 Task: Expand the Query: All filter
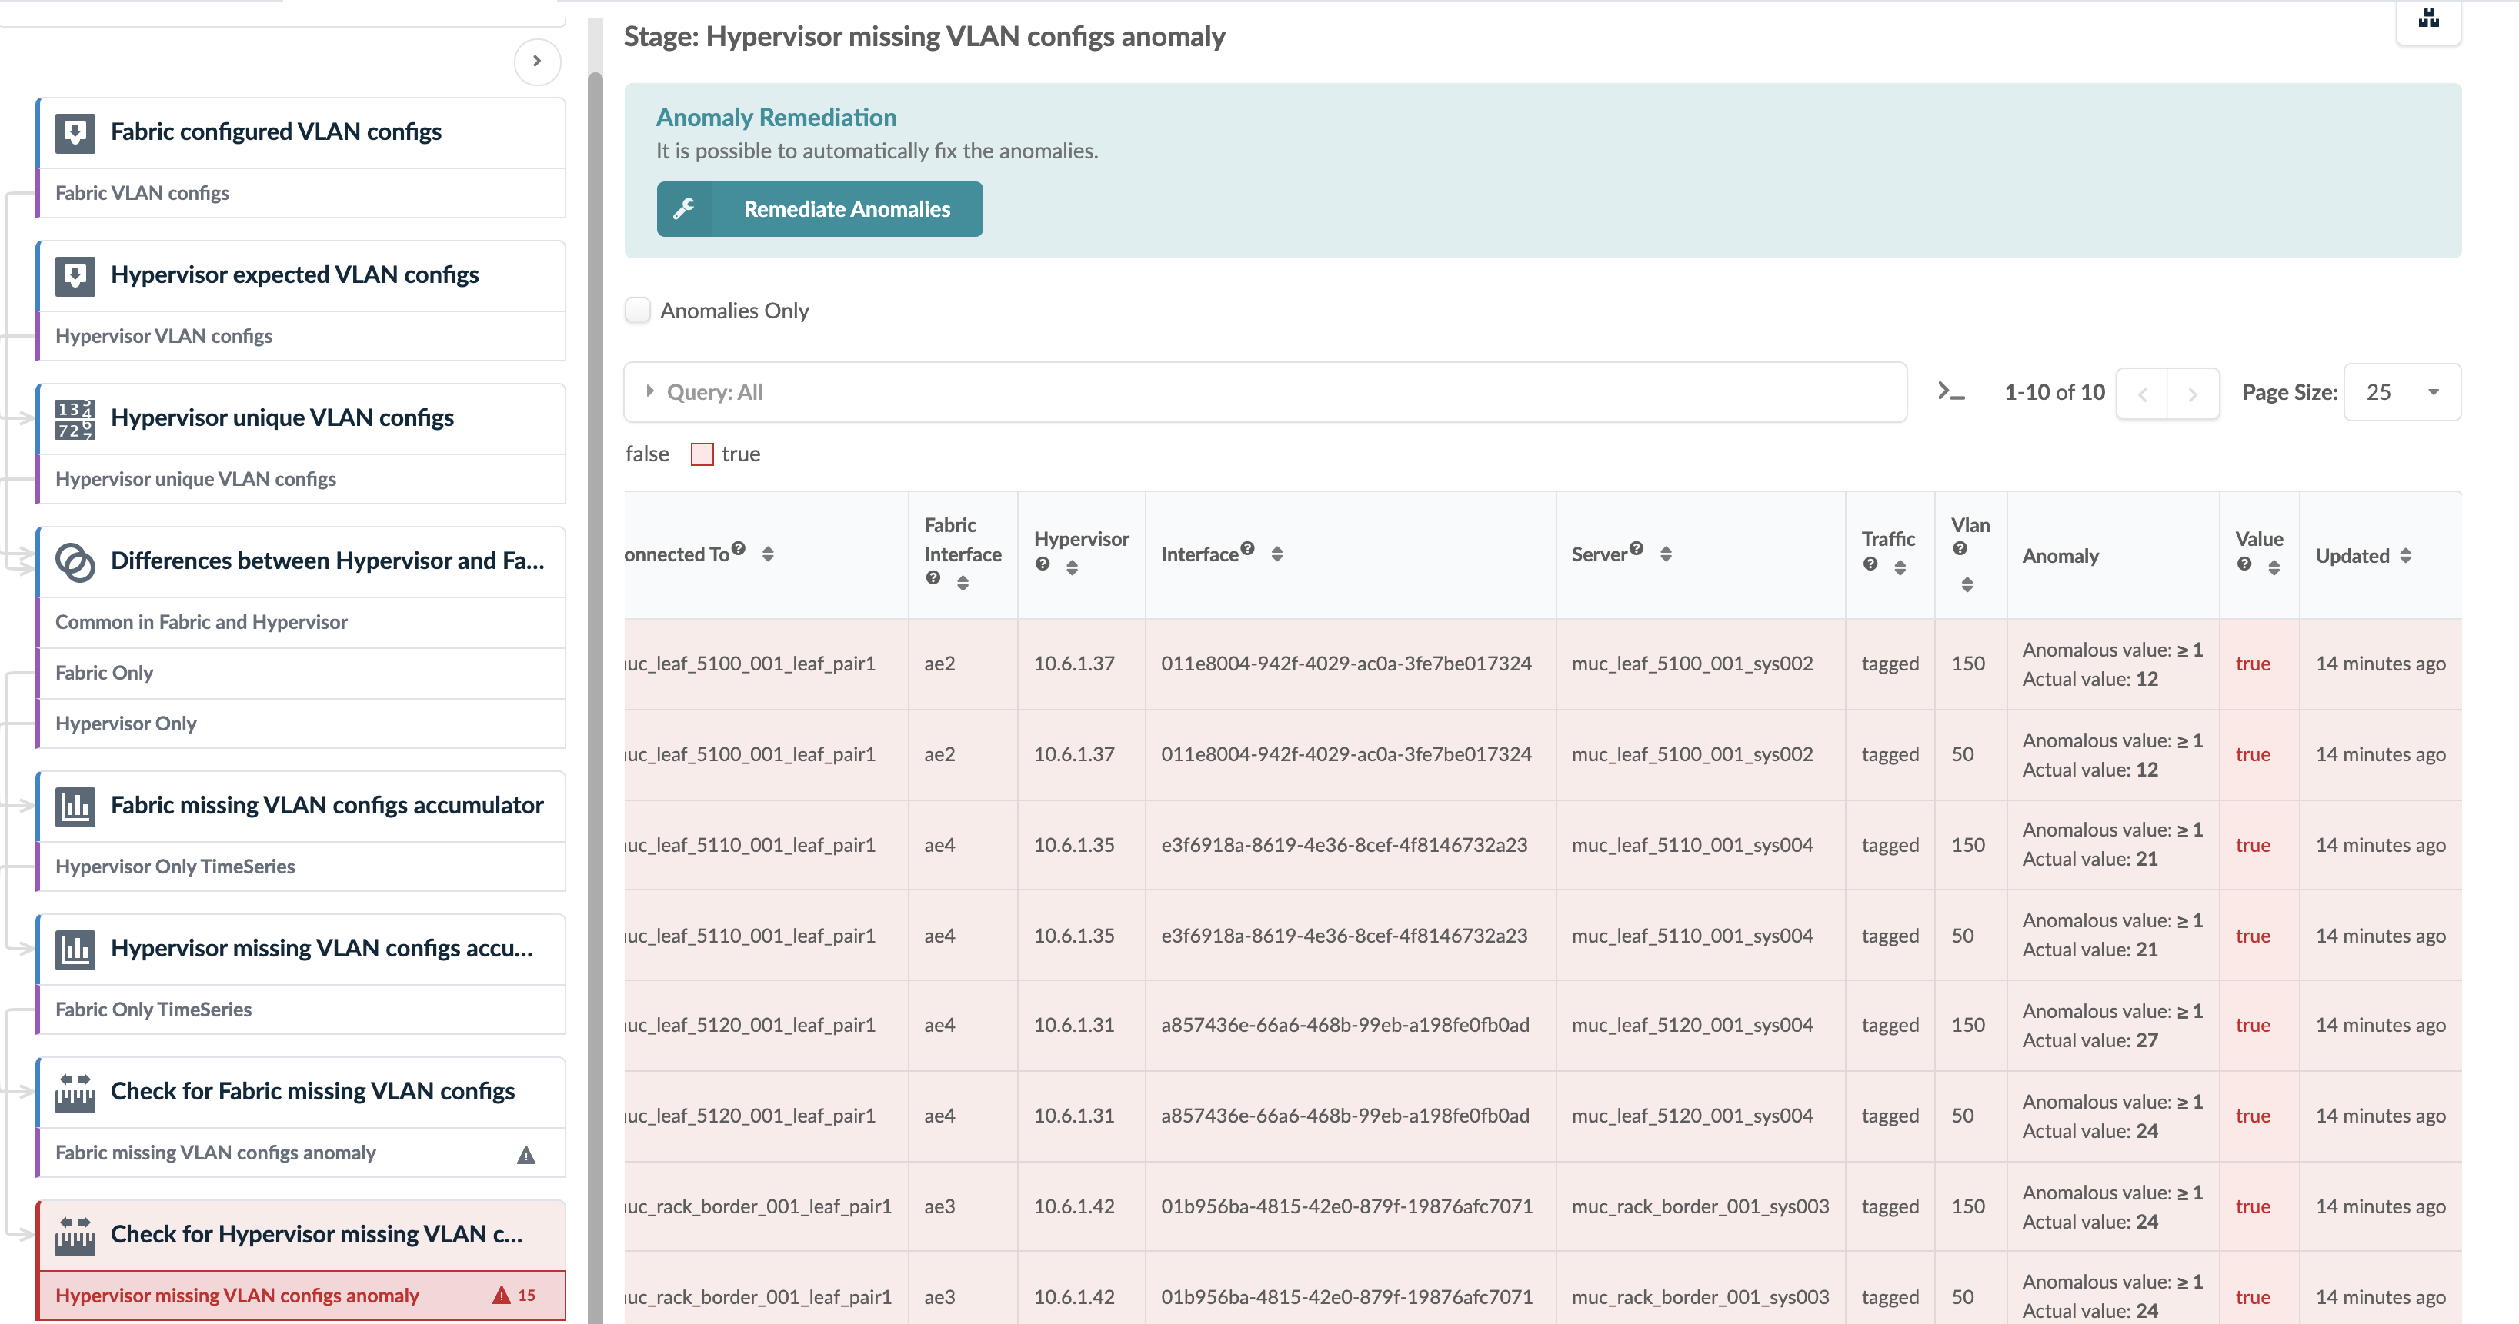coord(649,392)
